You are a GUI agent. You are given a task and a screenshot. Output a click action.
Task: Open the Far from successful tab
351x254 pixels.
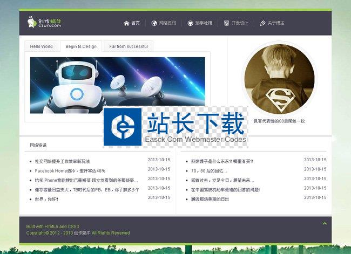coord(129,46)
